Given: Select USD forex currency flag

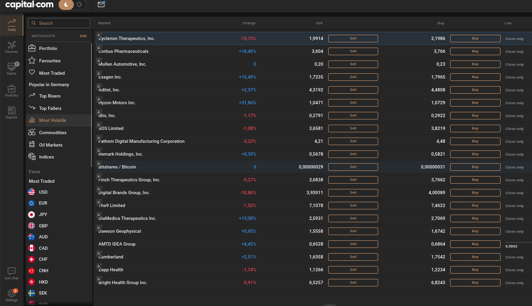Looking at the screenshot, I should [x=31, y=192].
